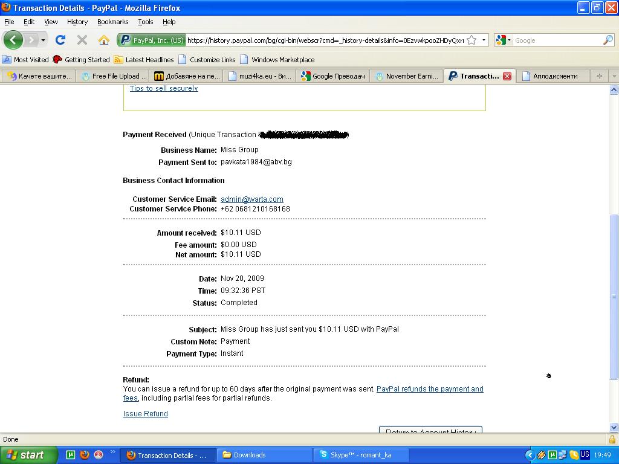The width and height of the screenshot is (619, 464).
Task: Switch to the Добавяне на пе... tab
Action: 186,76
